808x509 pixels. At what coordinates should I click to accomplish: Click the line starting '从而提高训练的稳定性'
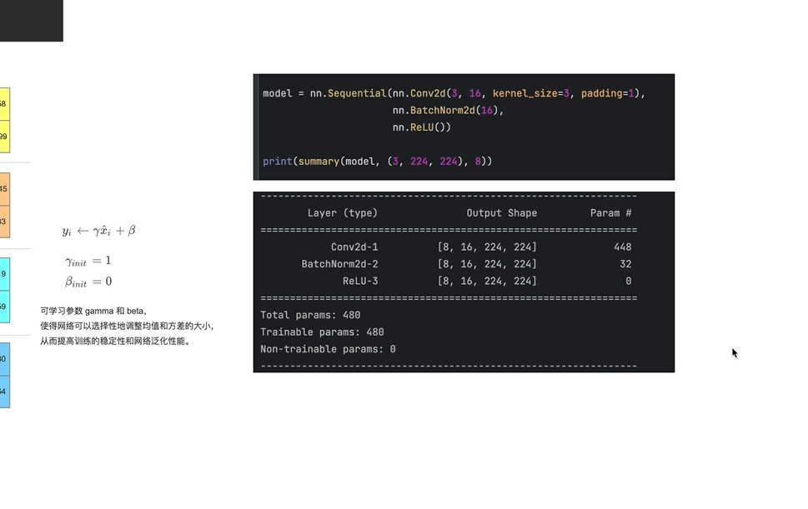point(115,341)
